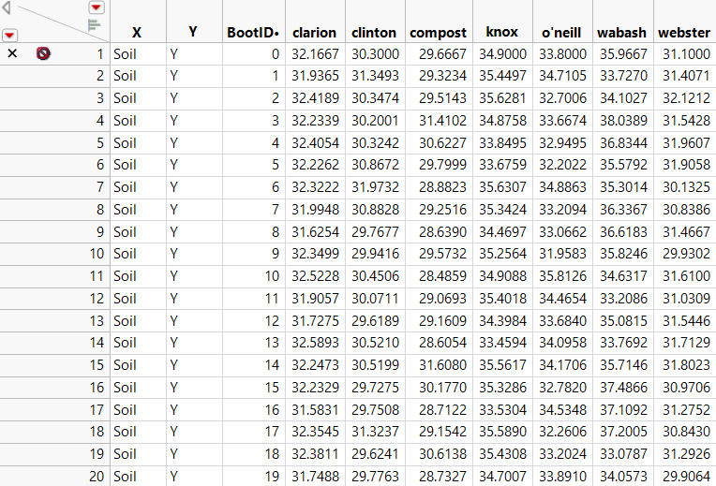The height and width of the screenshot is (486, 716).
Task: Select row number 20
Action: pos(97,477)
